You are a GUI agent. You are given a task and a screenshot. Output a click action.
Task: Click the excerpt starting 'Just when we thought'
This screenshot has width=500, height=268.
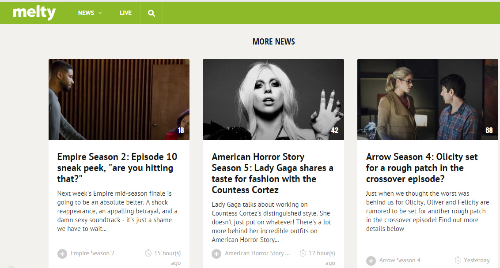427,211
